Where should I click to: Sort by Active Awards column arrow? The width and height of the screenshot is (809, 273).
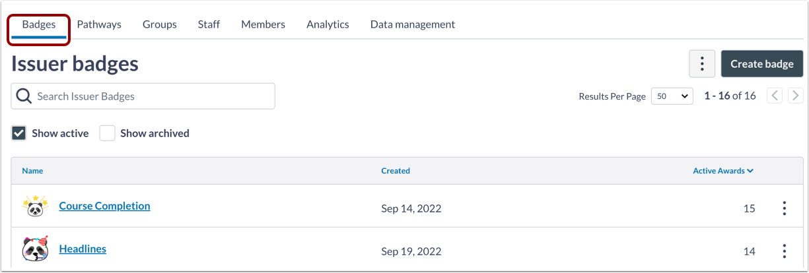pyautogui.click(x=750, y=171)
